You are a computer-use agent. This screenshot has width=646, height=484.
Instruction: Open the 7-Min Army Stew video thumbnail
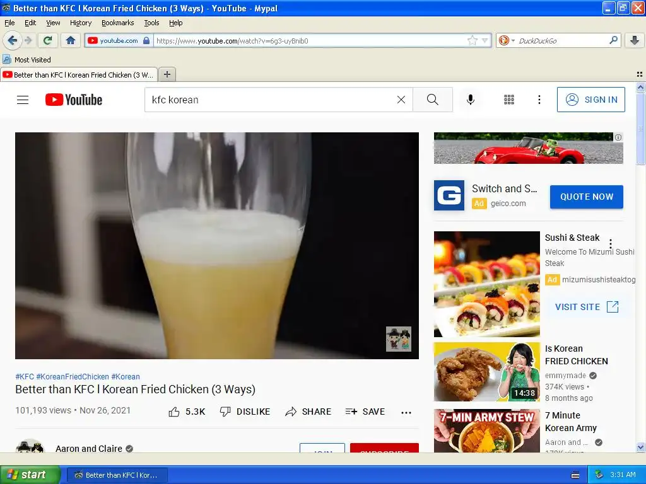486,430
